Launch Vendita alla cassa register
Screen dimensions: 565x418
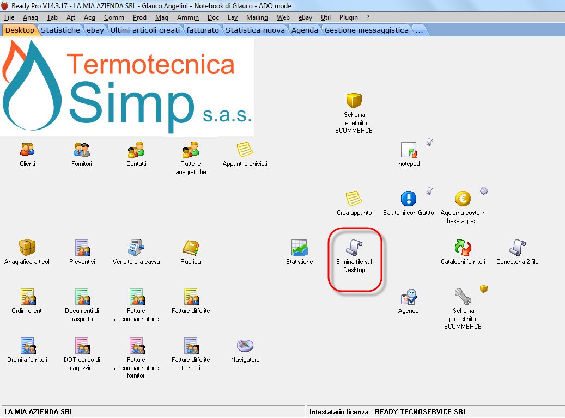click(x=136, y=248)
